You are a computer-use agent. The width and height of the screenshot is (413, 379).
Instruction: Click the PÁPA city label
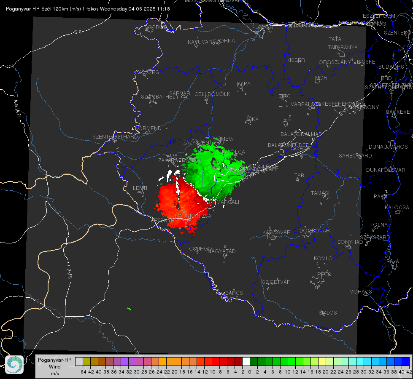click(x=244, y=84)
